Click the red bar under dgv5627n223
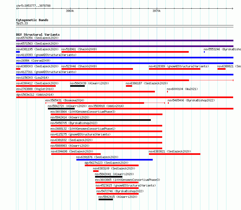Image resolution: width=241 pixels, height=210 pixels. tap(112, 165)
